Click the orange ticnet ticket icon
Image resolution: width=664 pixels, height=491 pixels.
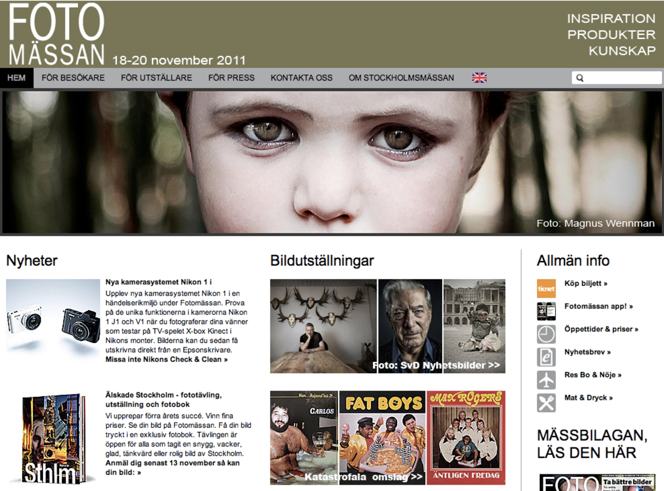point(546,289)
